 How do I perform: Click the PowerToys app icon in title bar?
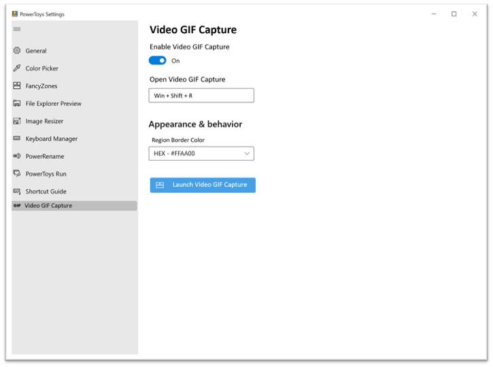[x=15, y=14]
